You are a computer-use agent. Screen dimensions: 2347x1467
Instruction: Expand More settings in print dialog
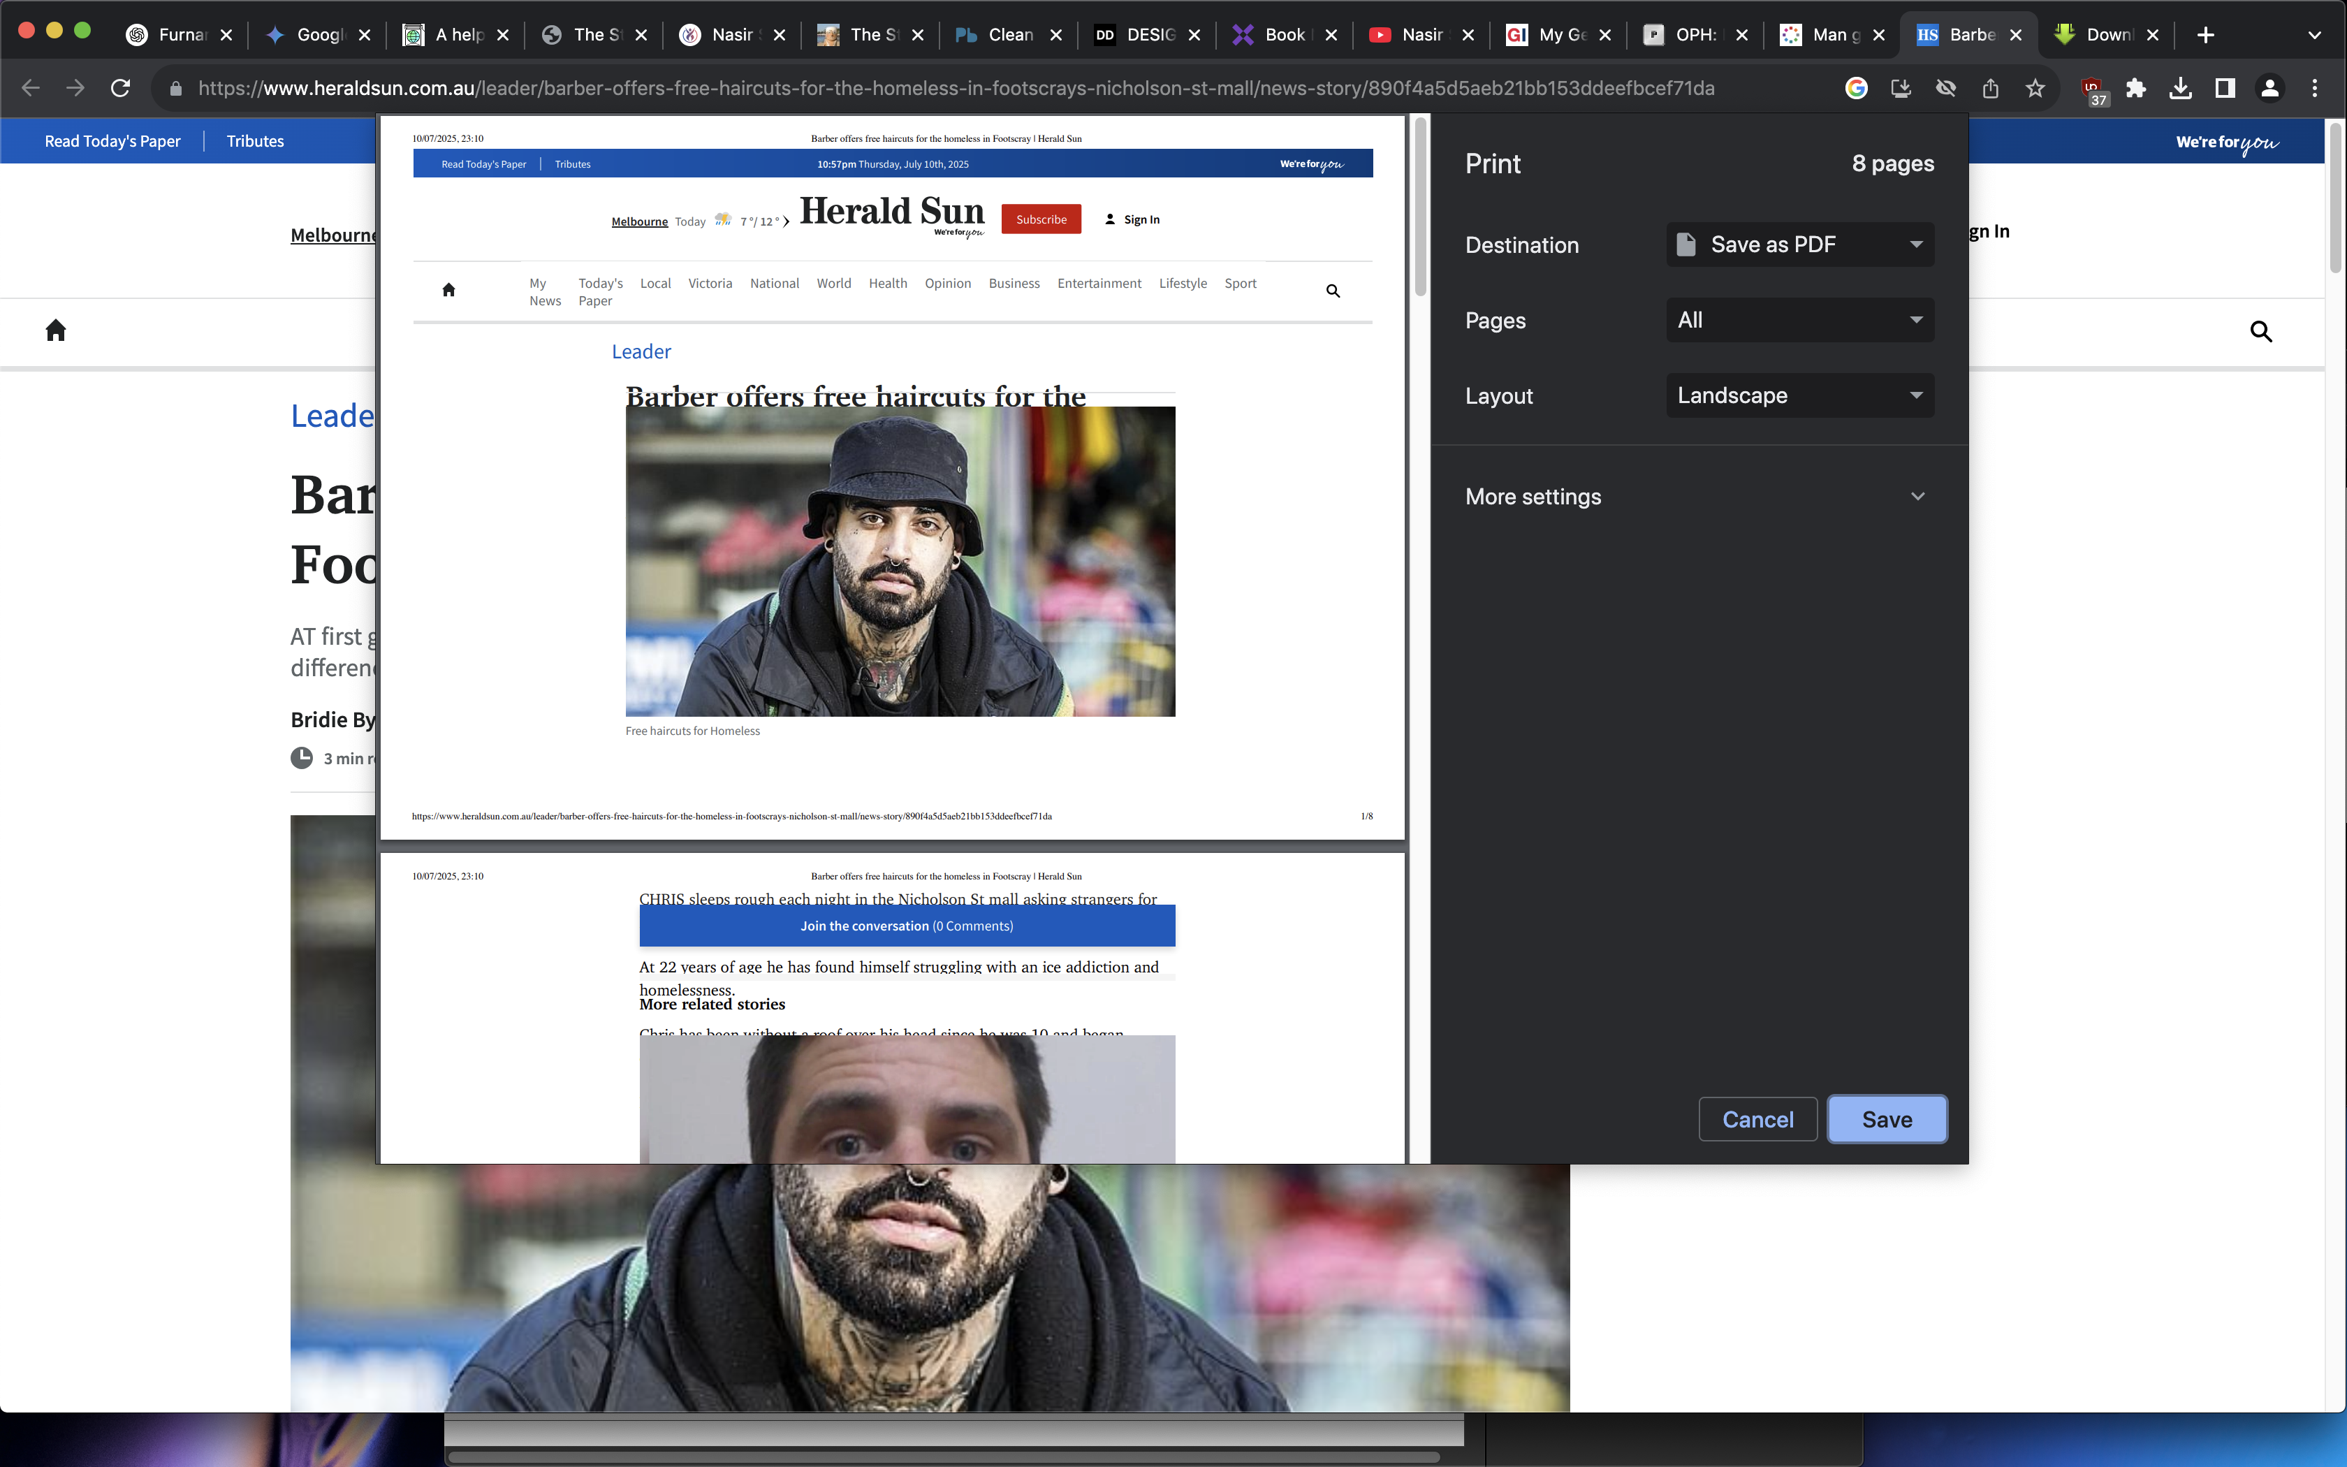(x=1699, y=497)
